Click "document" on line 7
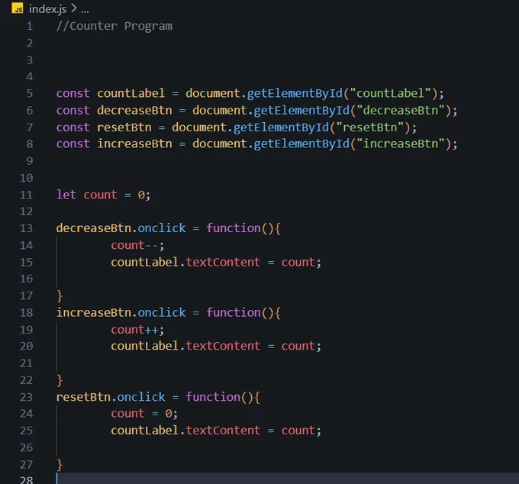 point(199,127)
